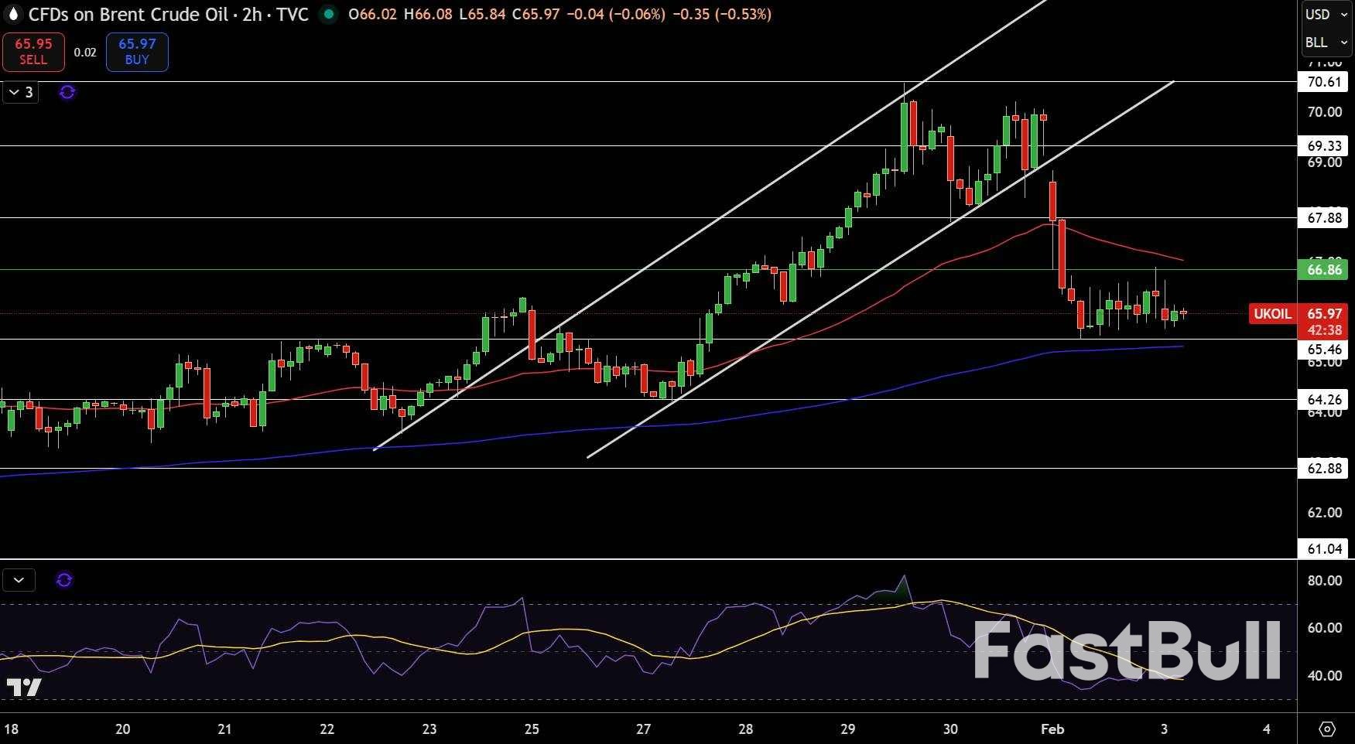Click the green market status dot
The image size is (1355, 744).
[329, 14]
